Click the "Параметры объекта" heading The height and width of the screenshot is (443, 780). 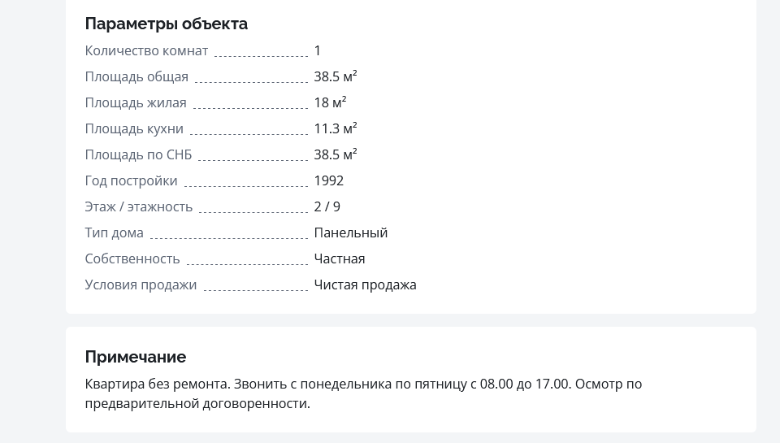[167, 24]
